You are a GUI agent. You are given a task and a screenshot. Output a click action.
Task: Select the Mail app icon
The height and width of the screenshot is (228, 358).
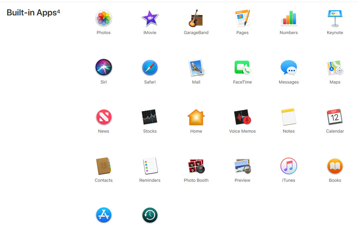(x=196, y=67)
